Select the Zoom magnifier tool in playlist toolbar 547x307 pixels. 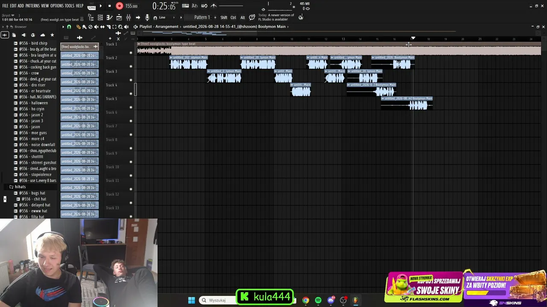(x=120, y=27)
